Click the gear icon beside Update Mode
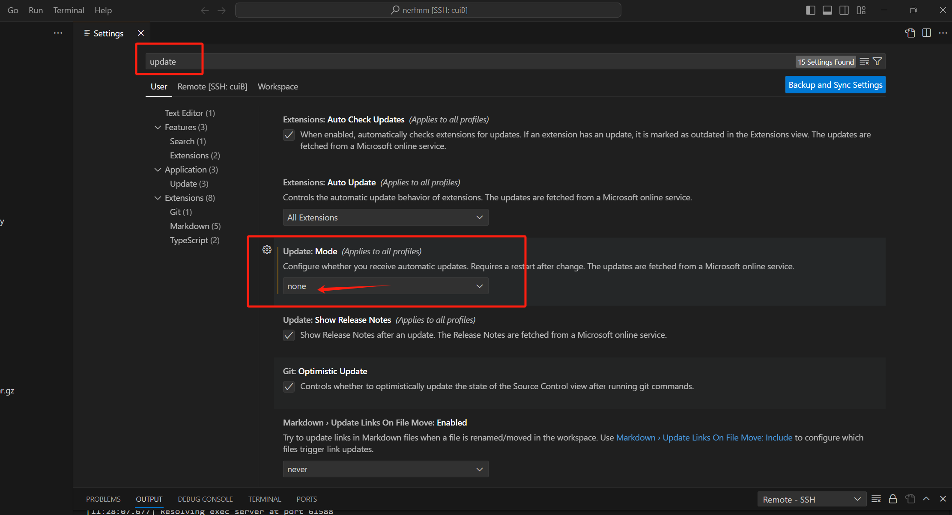This screenshot has height=515, width=952. [267, 250]
